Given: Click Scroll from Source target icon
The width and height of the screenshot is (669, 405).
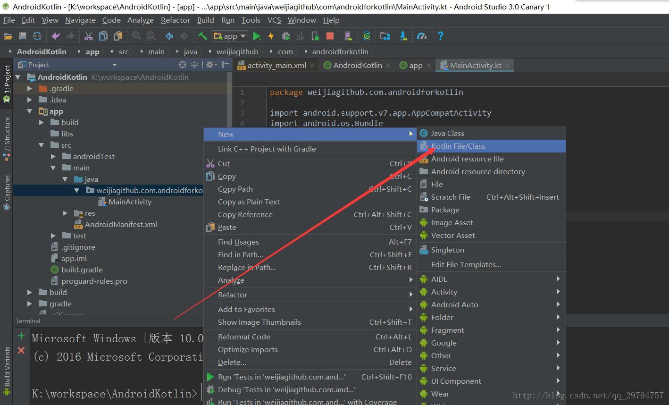Looking at the screenshot, I should (183, 65).
